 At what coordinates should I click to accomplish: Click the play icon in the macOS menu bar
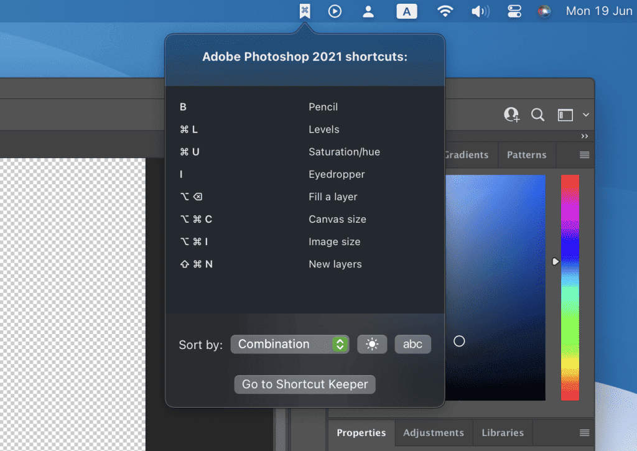pos(335,11)
